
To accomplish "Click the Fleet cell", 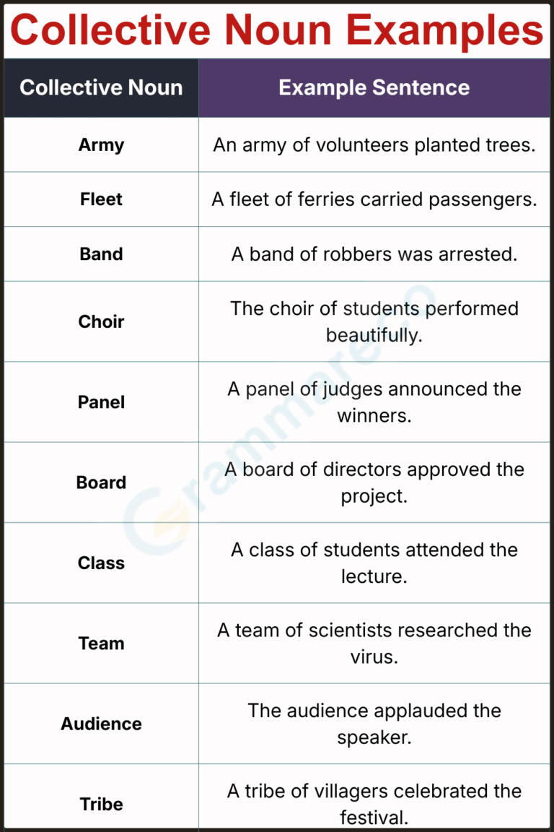I will click(x=101, y=199).
